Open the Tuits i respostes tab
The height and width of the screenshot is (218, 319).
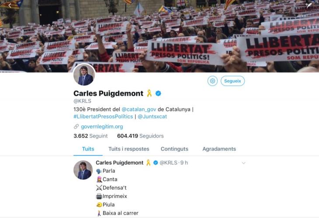(129, 149)
